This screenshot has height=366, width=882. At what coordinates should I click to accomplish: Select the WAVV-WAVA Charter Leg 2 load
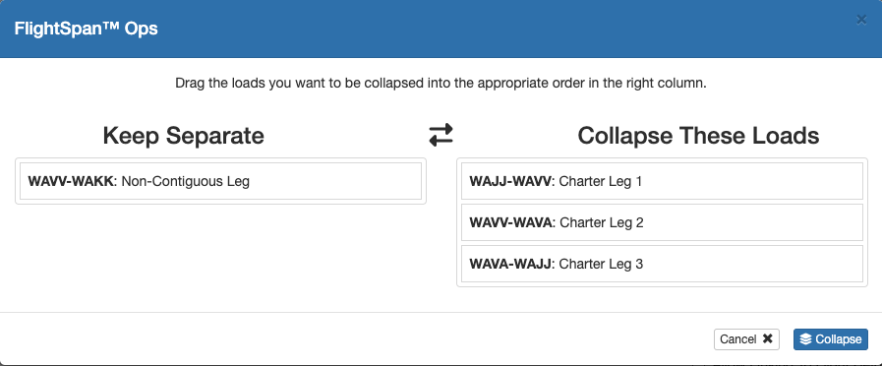pos(662,222)
